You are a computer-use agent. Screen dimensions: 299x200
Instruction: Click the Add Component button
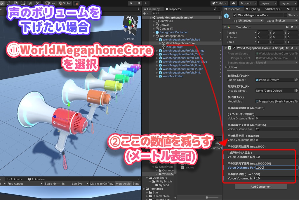(261, 187)
